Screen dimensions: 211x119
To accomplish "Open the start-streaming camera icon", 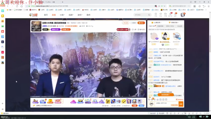I will click(x=166, y=14).
